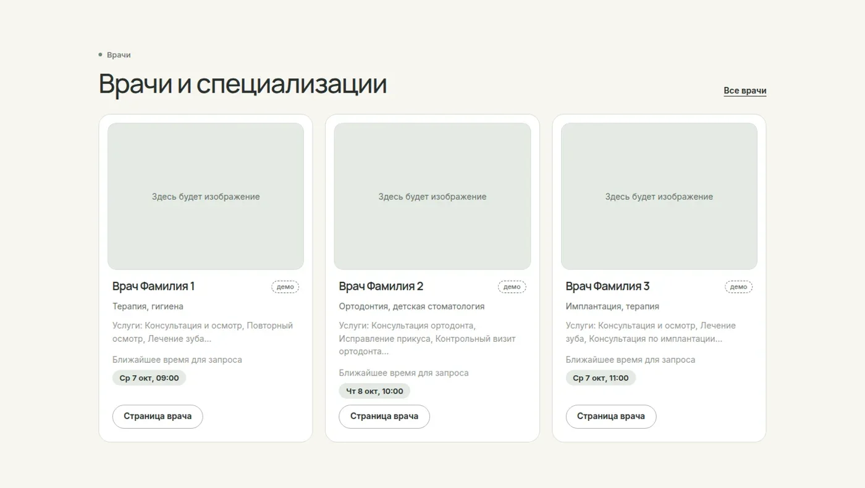Click the name 'Врач Фамилия 2'
Viewport: 865px width, 488px height.
[381, 286]
